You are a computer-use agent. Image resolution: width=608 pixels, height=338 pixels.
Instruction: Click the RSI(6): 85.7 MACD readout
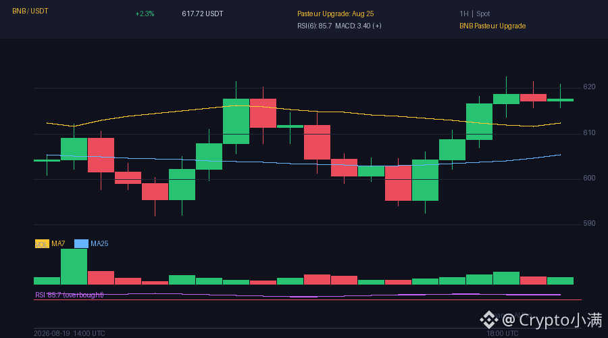339,26
